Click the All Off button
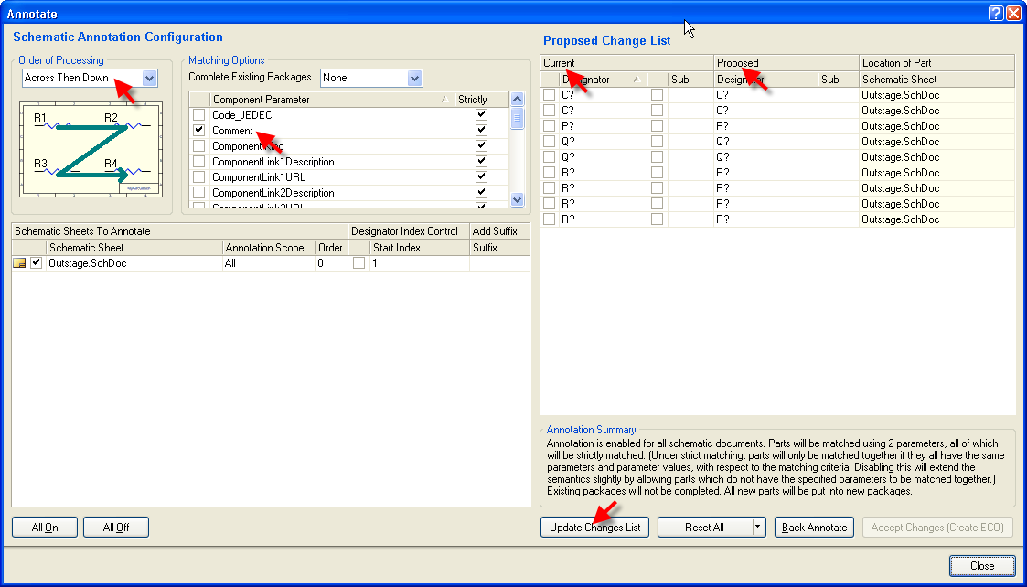The width and height of the screenshot is (1027, 587). pyautogui.click(x=115, y=528)
